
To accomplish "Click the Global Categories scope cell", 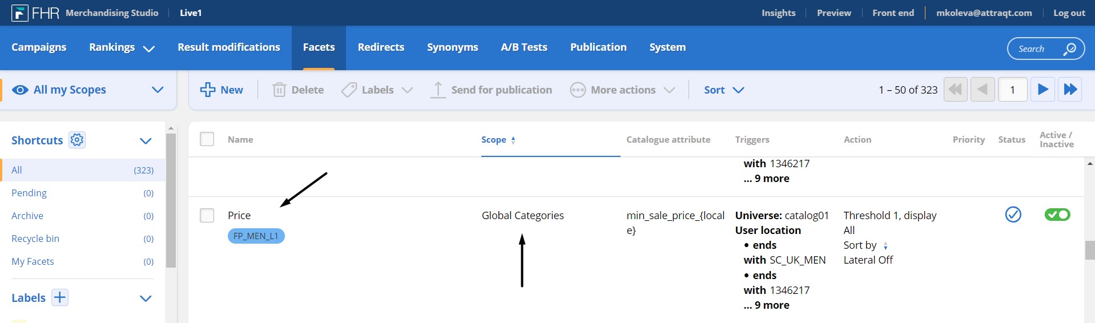I will 522,215.
